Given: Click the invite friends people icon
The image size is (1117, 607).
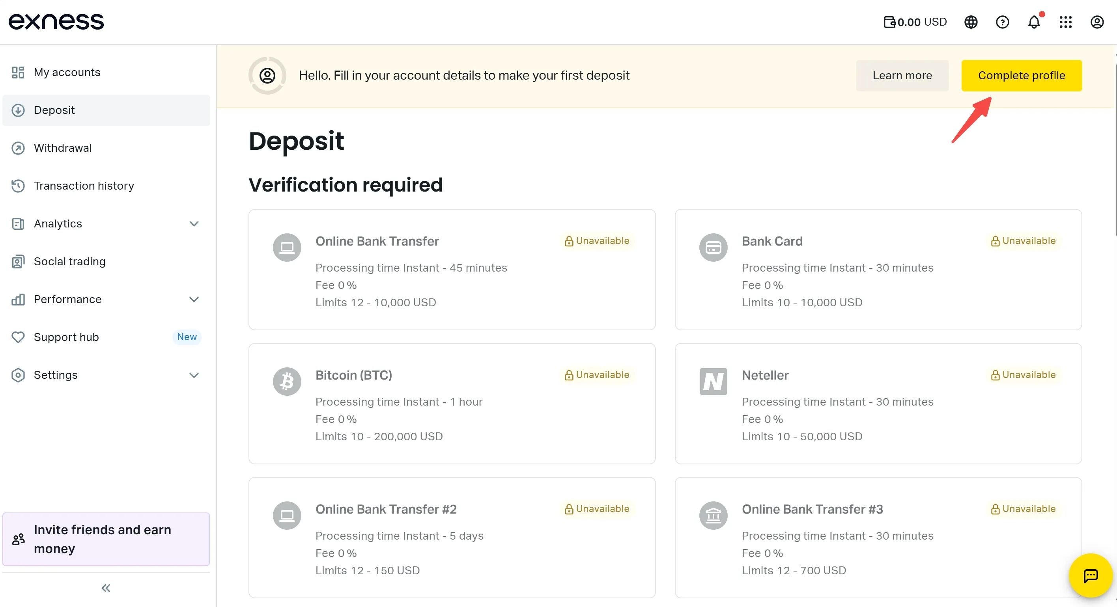Looking at the screenshot, I should pyautogui.click(x=18, y=539).
